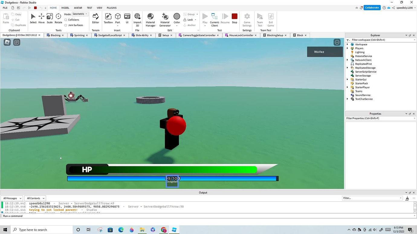Open the Windows Start menu
This screenshot has width=417, height=234.
[5, 230]
